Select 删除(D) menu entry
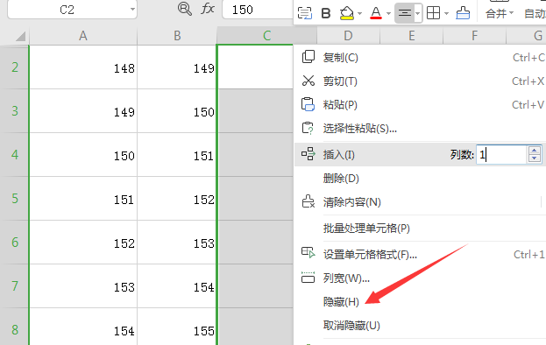Viewport: 546px width, 345px height. click(x=341, y=179)
